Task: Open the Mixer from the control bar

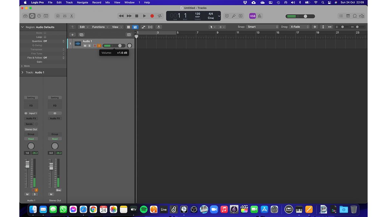Action: pyautogui.click(x=64, y=16)
